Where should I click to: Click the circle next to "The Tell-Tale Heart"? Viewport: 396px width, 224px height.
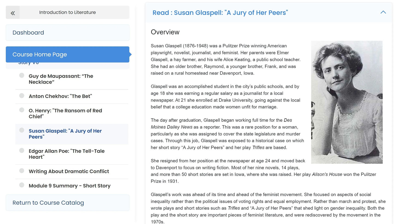point(22,151)
